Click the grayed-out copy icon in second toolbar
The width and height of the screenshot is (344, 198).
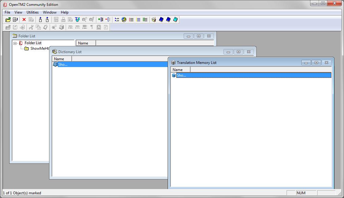point(38,27)
